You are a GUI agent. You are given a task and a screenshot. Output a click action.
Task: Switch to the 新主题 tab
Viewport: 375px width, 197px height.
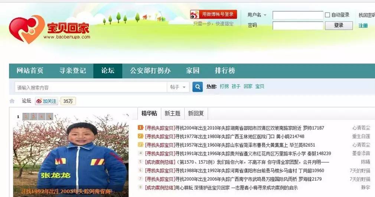pos(172,113)
